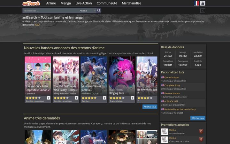The image size is (230, 144).
Task: Open the Eye technique list
Action: (x=171, y=77)
